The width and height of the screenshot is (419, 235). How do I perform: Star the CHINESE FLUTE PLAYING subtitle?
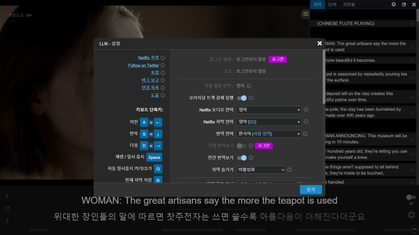coord(412,24)
